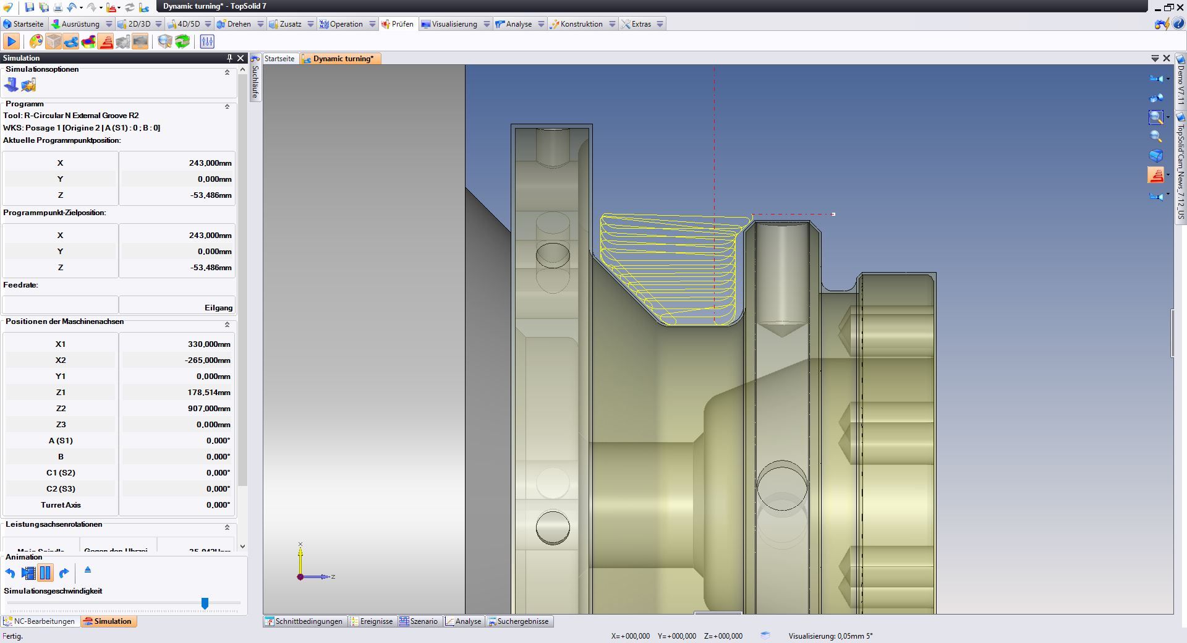Click the green refresh arrows icon
This screenshot has width=1187, height=643.
(x=182, y=41)
